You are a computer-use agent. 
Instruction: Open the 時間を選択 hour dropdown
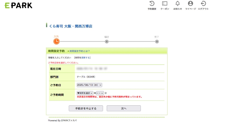tap(85, 93)
